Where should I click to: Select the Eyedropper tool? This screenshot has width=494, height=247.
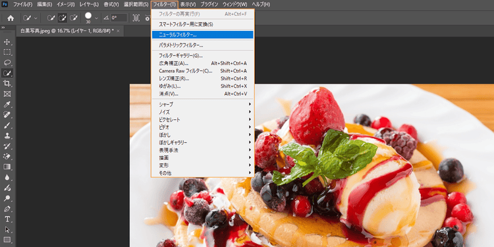(7, 104)
